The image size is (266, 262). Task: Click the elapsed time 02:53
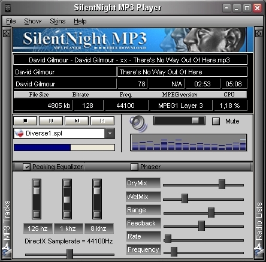pyautogui.click(x=202, y=84)
